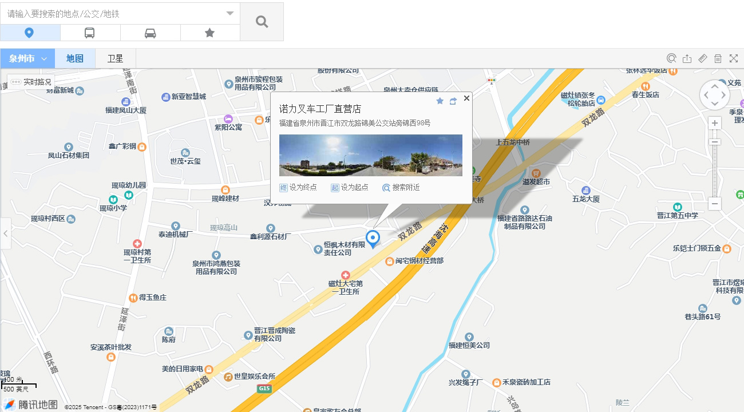Image resolution: width=744 pixels, height=412 pixels.
Task: Click the magnifier search button
Action: 262,22
